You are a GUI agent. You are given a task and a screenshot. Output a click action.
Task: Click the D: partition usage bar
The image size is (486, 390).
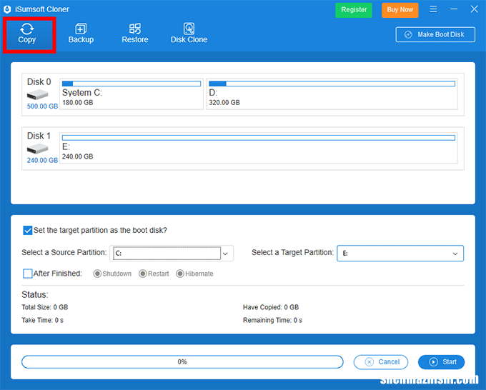tap(332, 84)
